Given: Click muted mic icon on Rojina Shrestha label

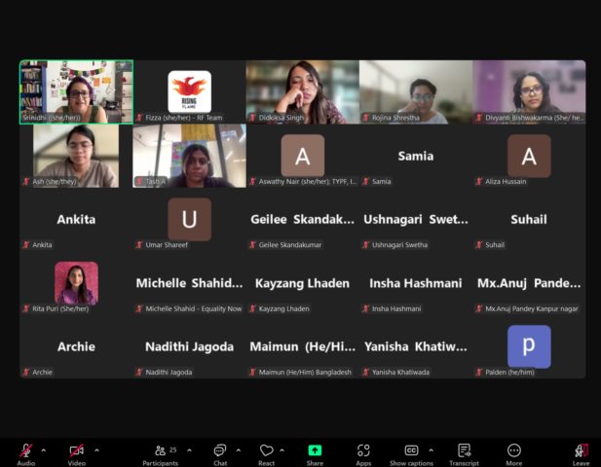Looking at the screenshot, I should 365,118.
